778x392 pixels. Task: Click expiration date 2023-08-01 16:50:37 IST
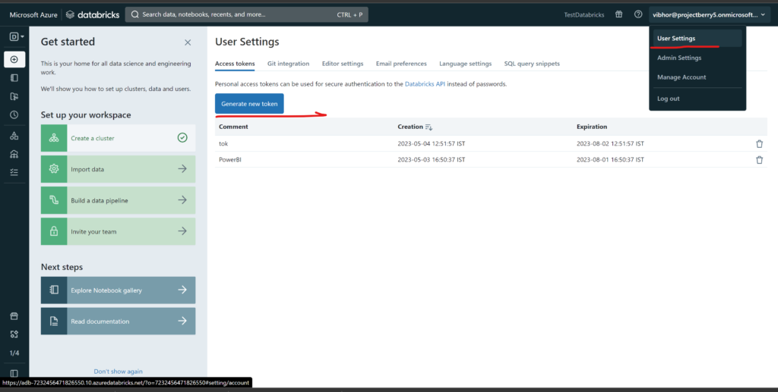[610, 160]
